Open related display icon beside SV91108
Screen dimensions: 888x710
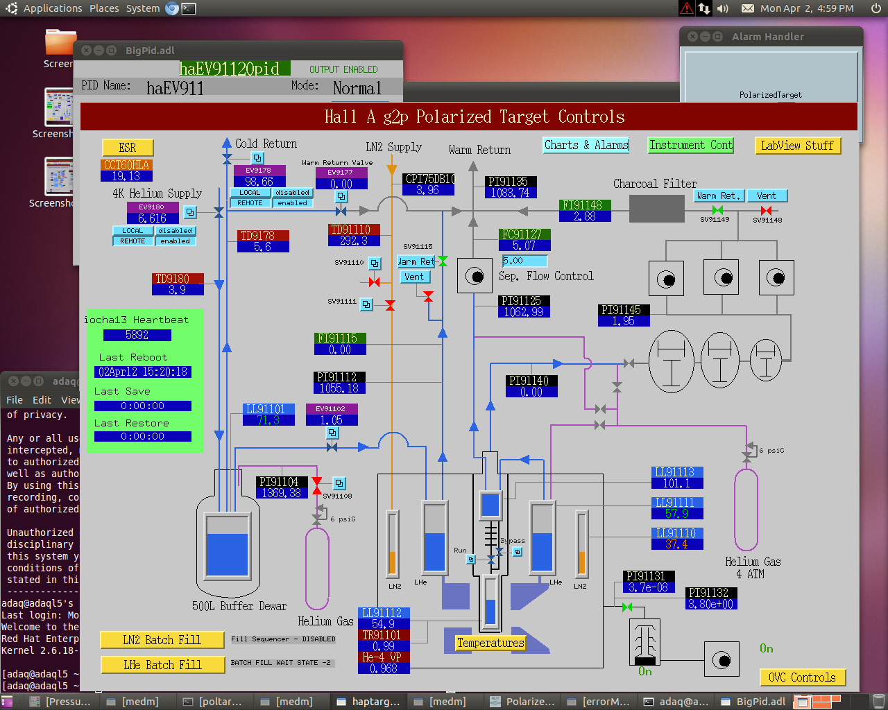pyautogui.click(x=339, y=483)
